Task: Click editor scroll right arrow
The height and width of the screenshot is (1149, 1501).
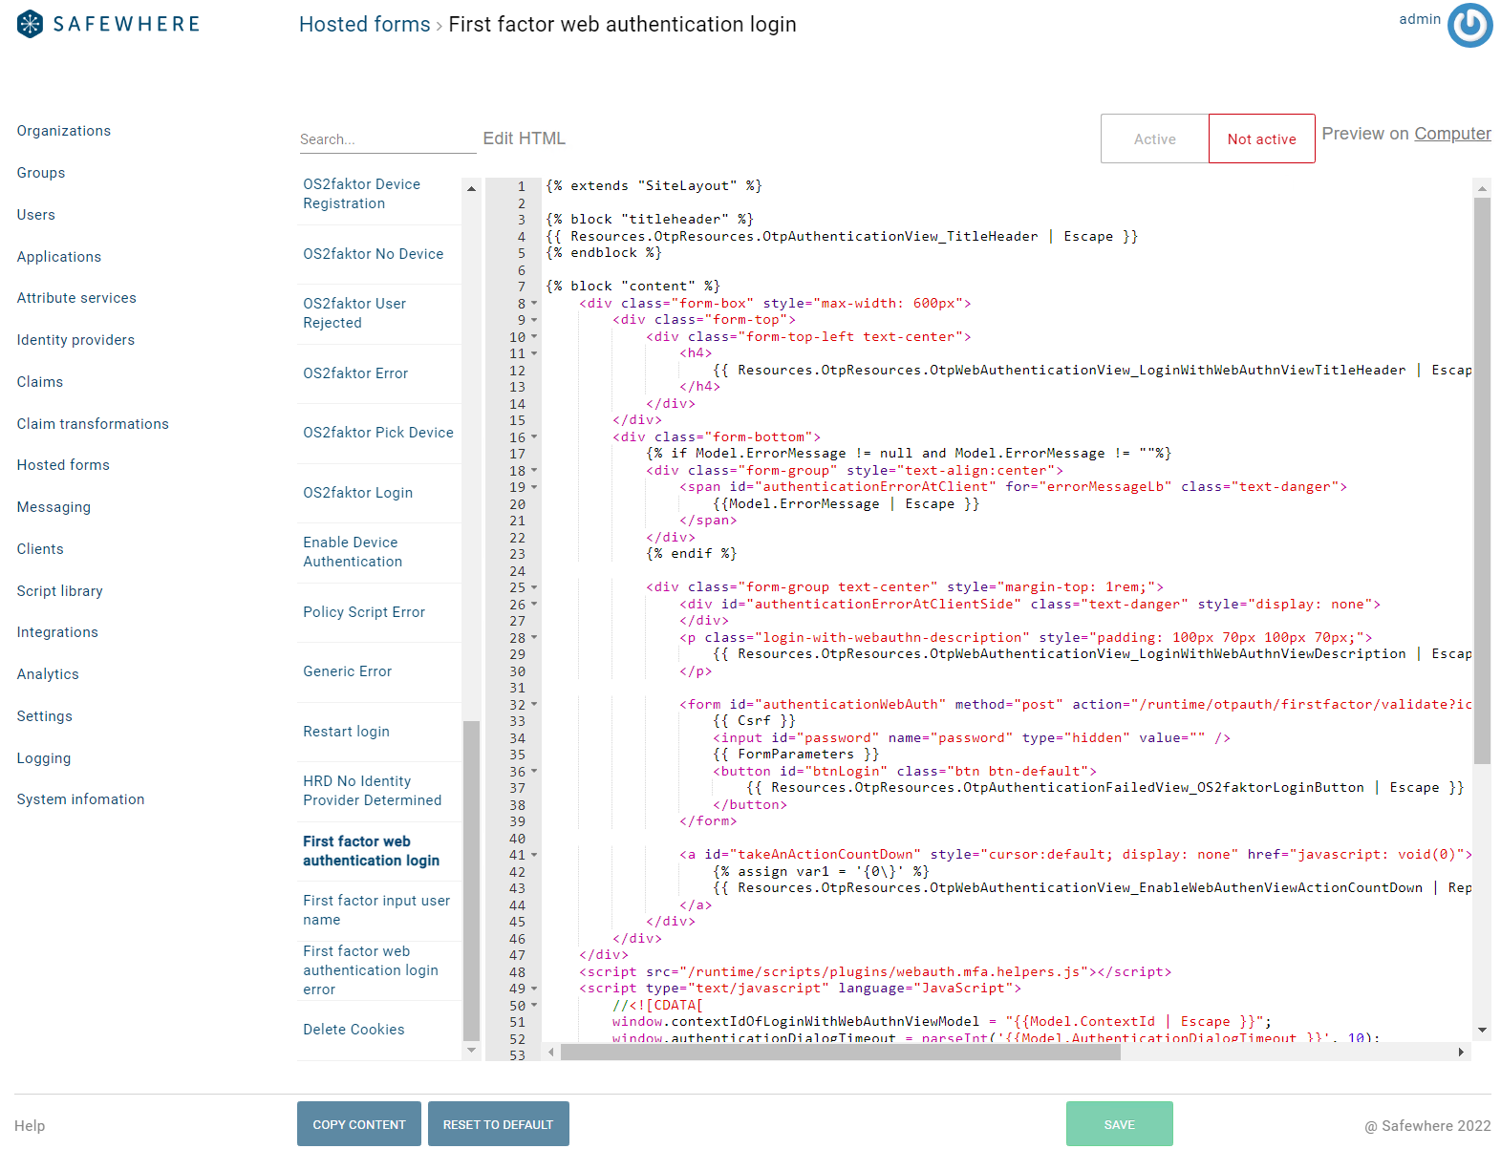Action: (x=1461, y=1052)
